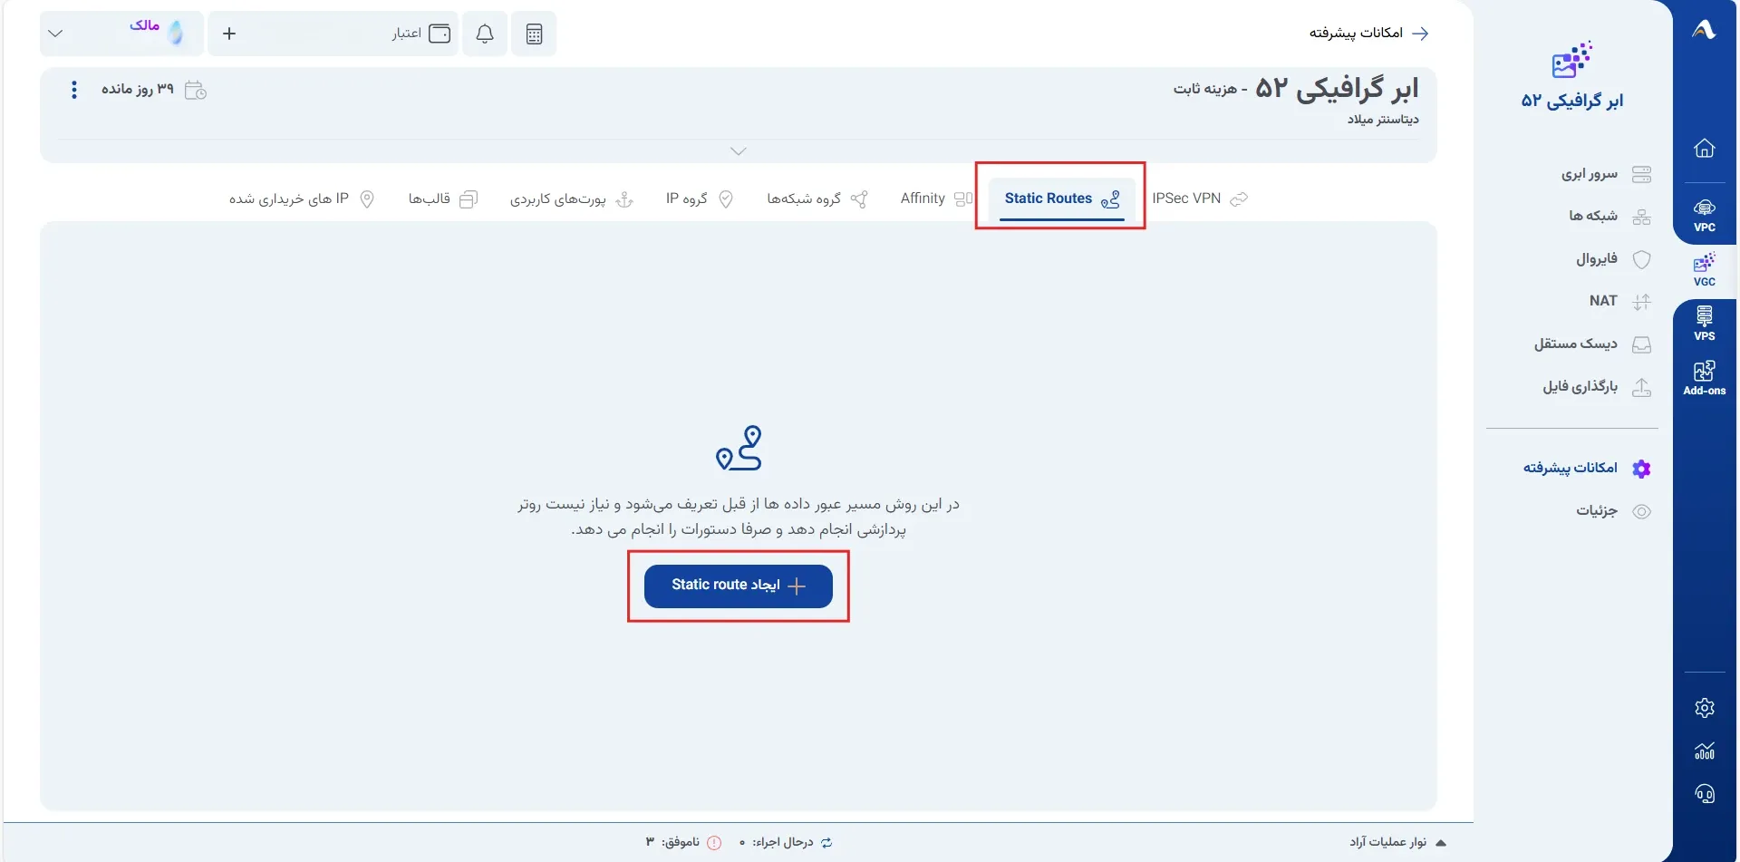Viewport: 1740px width, 862px height.
Task: Click the arrow icon beside امکانات پیشرفته header
Action: click(1420, 34)
